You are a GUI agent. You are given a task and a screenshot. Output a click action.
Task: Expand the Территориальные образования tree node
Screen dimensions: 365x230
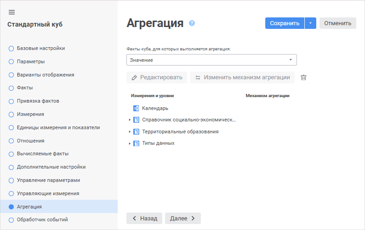coord(130,131)
